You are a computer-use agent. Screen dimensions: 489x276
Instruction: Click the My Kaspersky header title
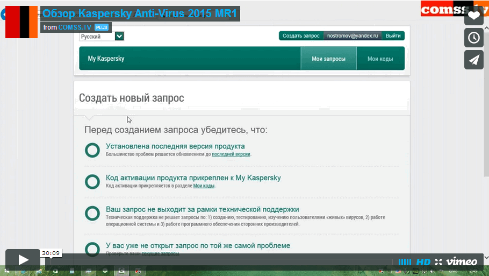[106, 59]
